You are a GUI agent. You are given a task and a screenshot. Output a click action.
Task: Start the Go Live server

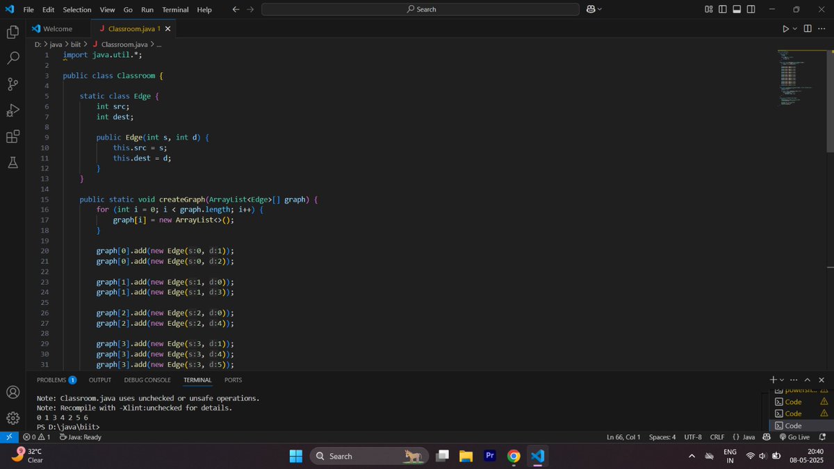click(794, 437)
